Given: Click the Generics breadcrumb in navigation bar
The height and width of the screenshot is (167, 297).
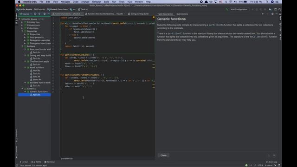Looking at the screenshot, I should pos(40,9).
